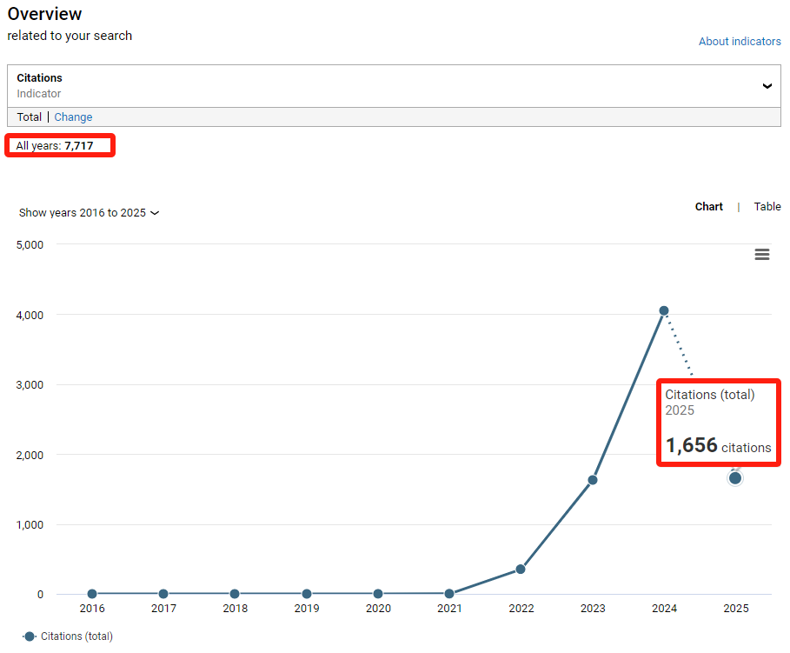Expand the Citations indicator dropdown chevron

point(767,86)
